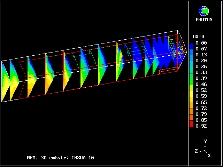Click the 0.00 legend value
The height and width of the screenshot is (167, 223).
pos(201,43)
